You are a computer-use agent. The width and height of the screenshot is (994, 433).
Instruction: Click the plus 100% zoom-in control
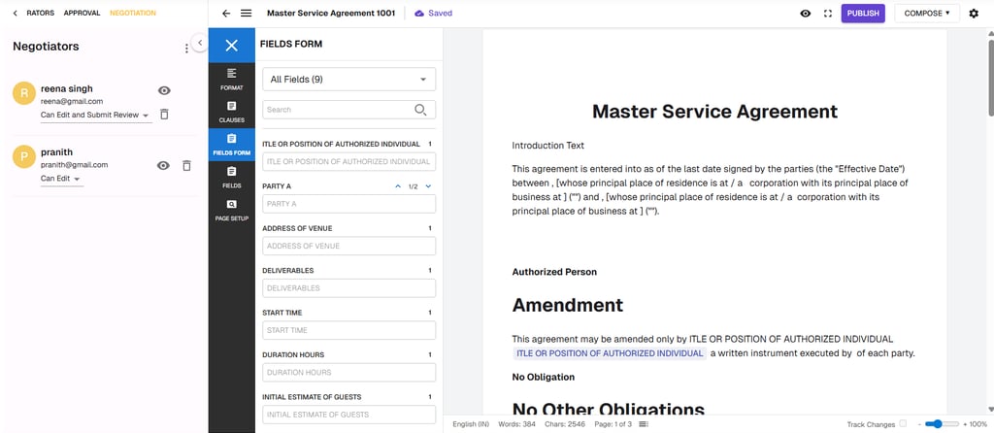975,424
